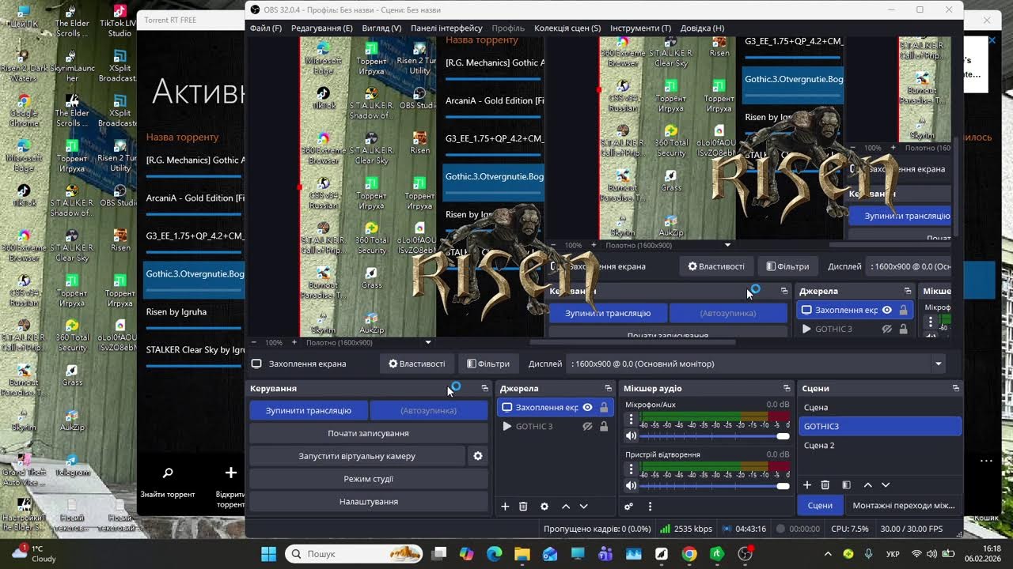
Task: Open Файл (F) menu
Action: pyautogui.click(x=266, y=28)
